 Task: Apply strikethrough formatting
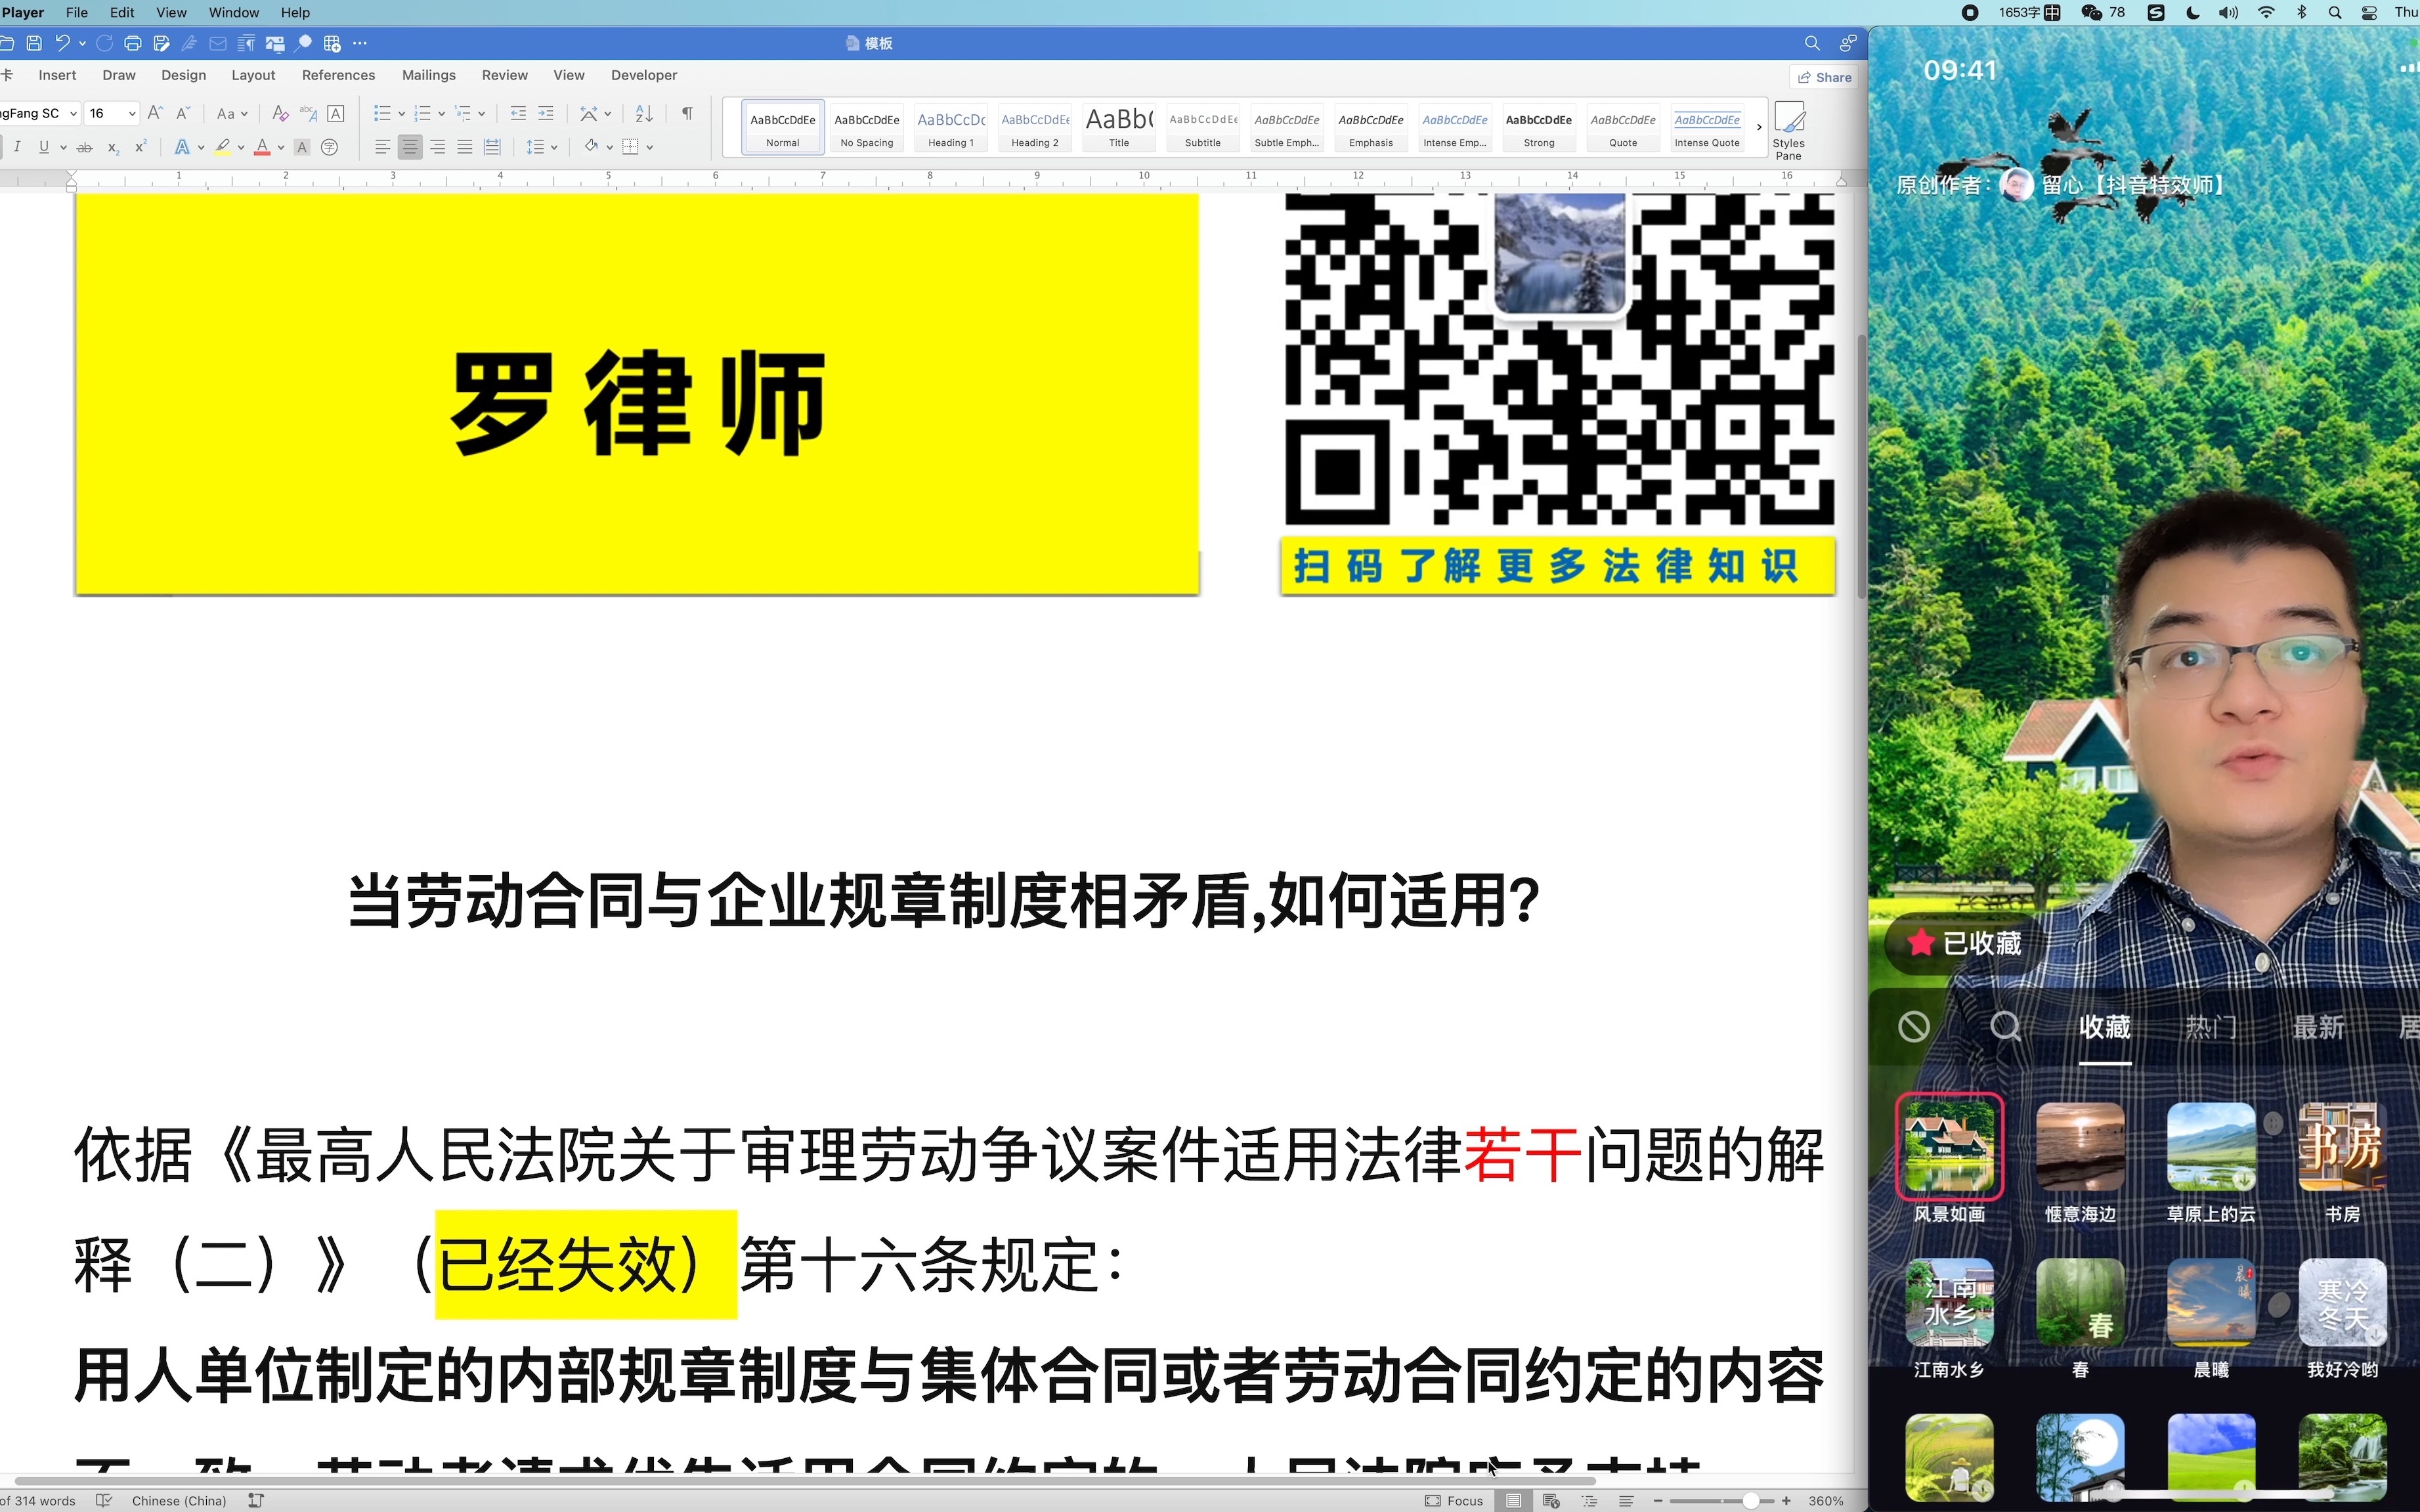pyautogui.click(x=85, y=147)
